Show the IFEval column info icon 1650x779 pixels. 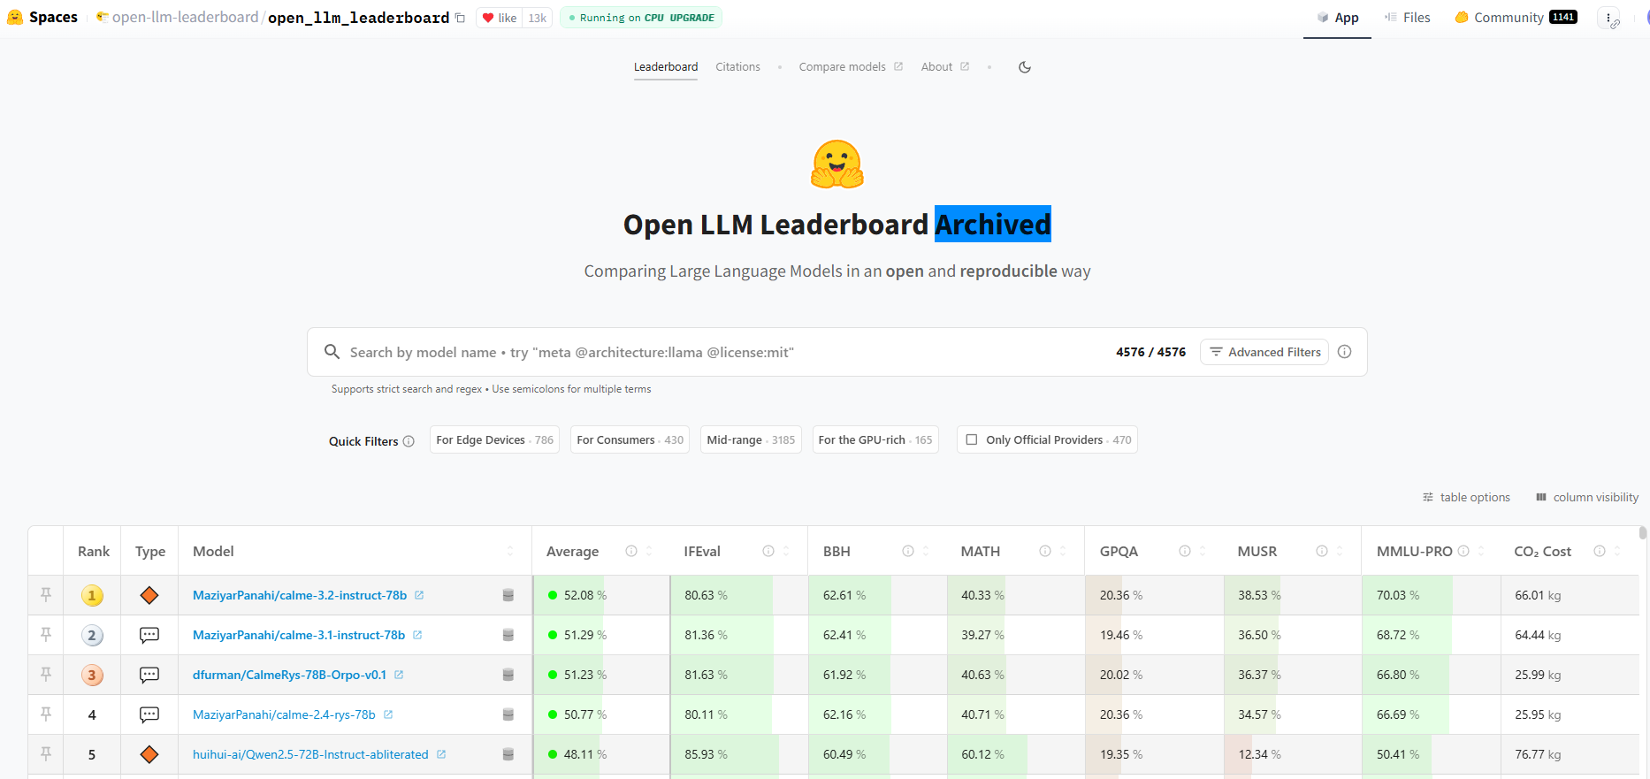coord(768,551)
